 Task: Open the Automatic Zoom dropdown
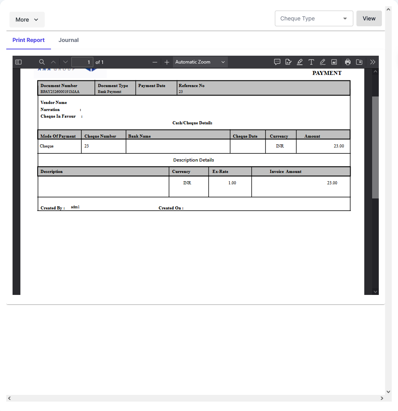pos(200,62)
